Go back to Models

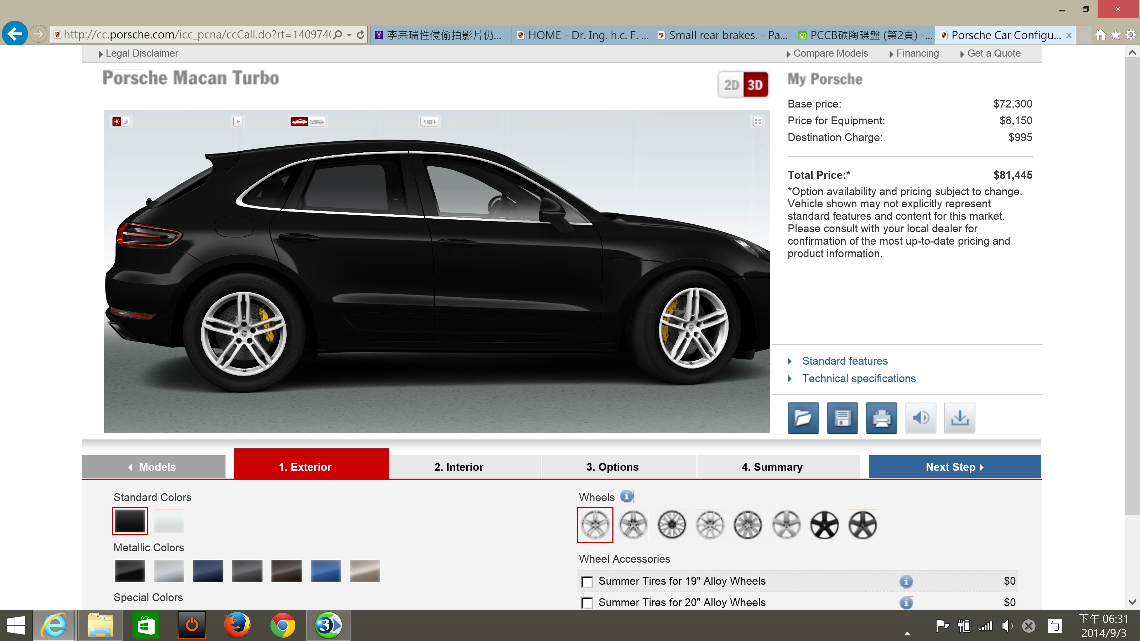pos(154,467)
